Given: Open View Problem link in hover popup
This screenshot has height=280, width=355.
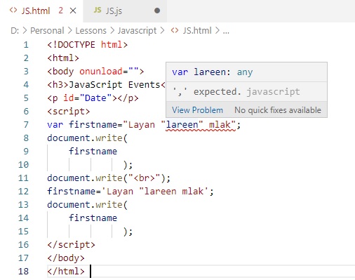Looking at the screenshot, I should pos(197,110).
